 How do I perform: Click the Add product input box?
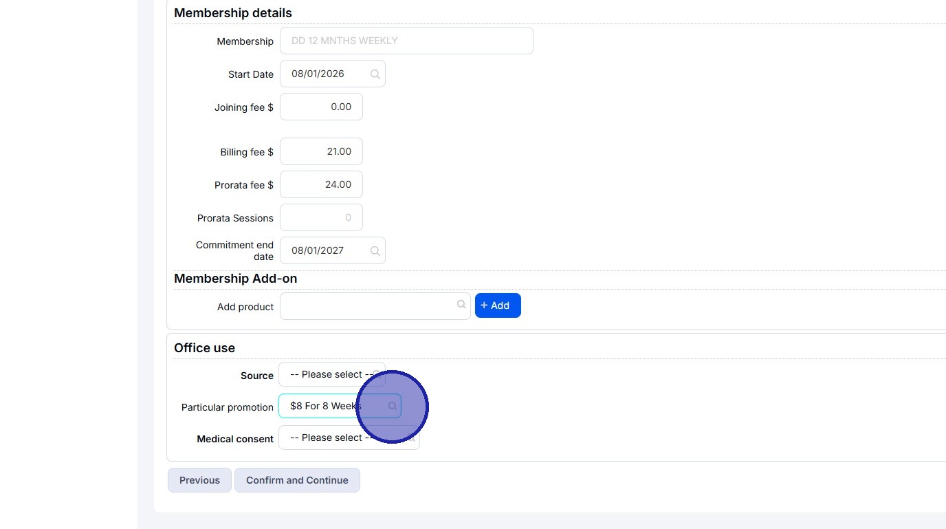(375, 306)
